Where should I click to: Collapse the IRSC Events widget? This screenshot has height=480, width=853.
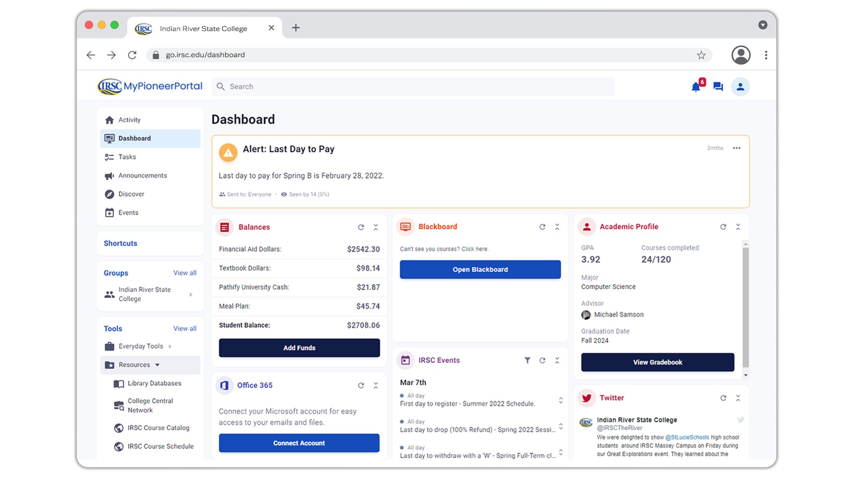[557, 360]
